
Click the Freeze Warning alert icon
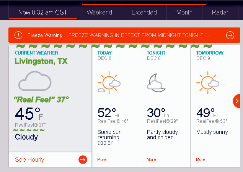click(x=18, y=35)
